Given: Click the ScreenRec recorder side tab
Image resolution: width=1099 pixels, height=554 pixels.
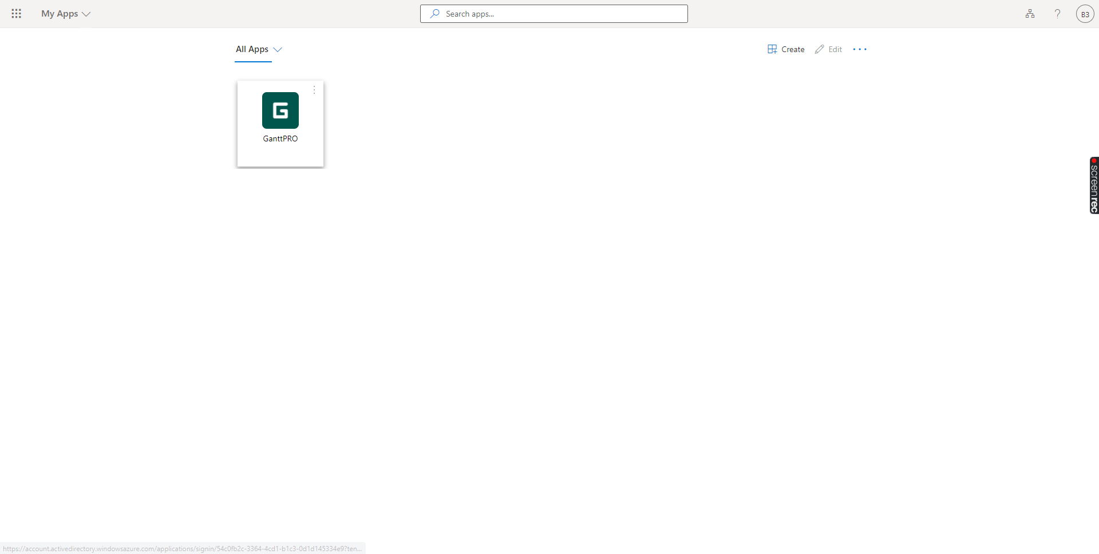Looking at the screenshot, I should click(1094, 185).
